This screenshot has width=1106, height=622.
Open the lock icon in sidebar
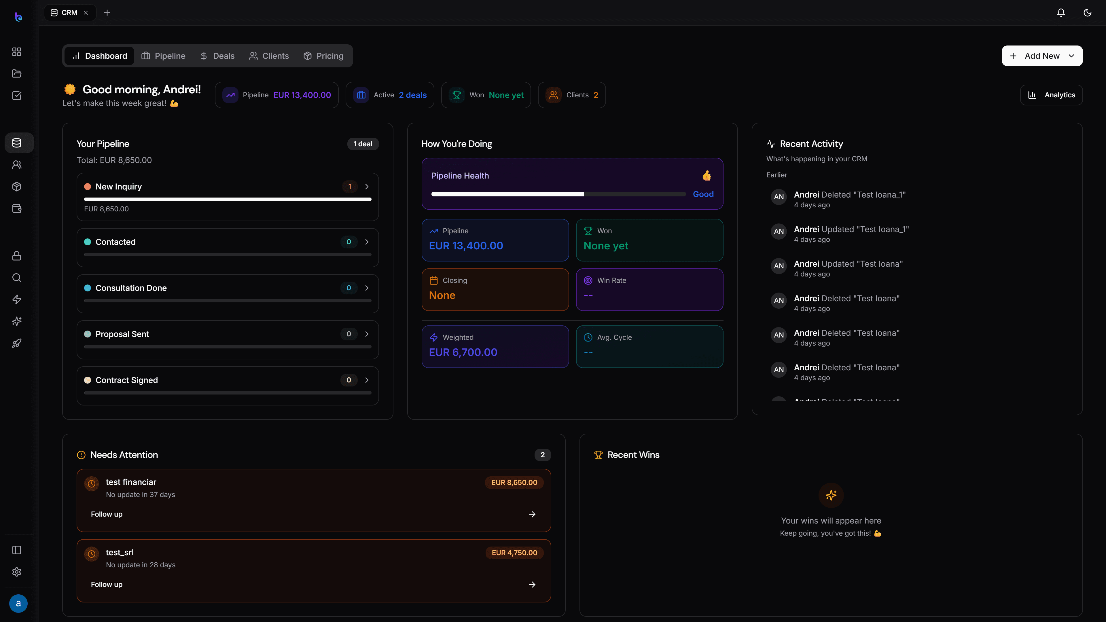(x=17, y=256)
